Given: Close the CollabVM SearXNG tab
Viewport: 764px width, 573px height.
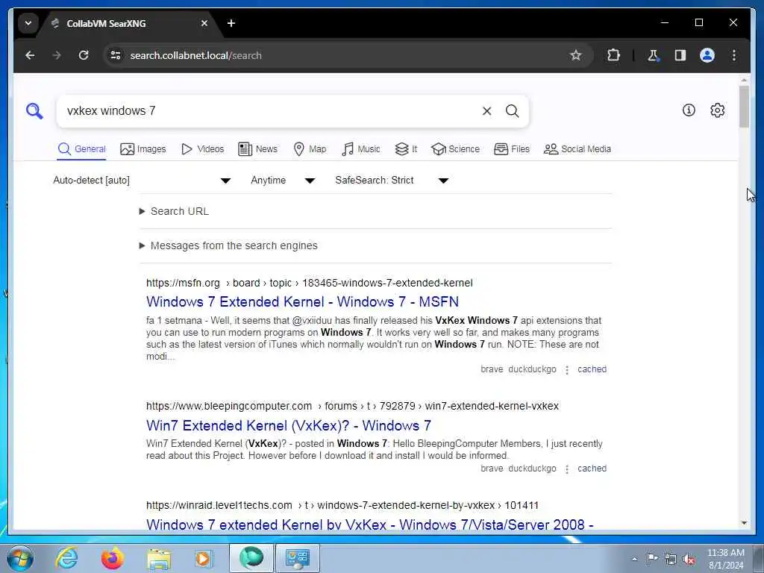Looking at the screenshot, I should 204,23.
